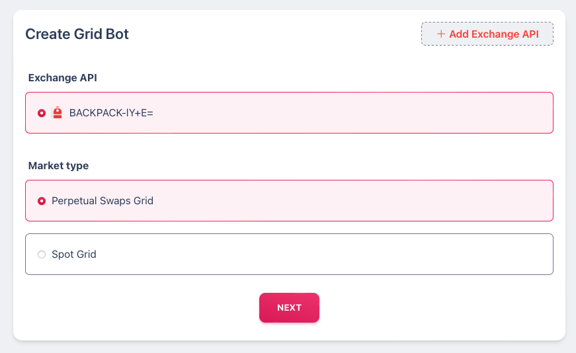Screen dimensions: 576x353
Task: Click the red backpack exchange icon
Action: click(58, 113)
